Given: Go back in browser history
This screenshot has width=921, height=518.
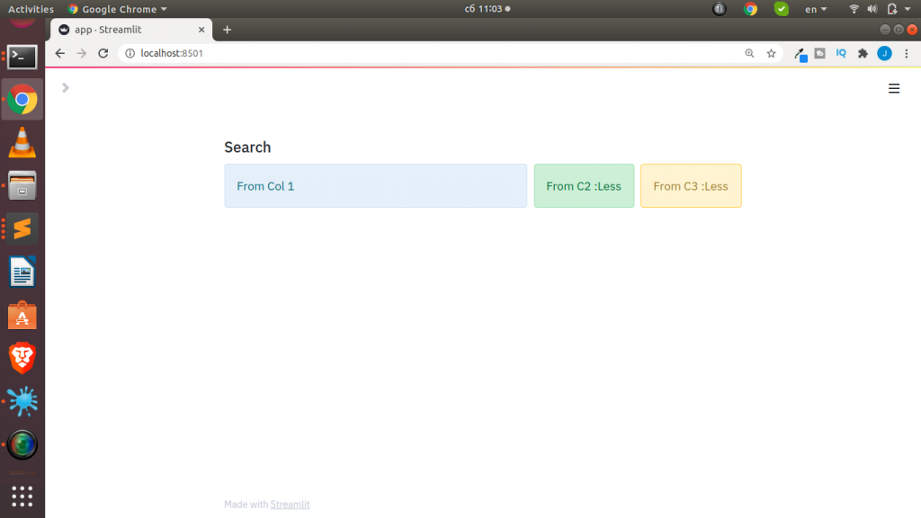Looking at the screenshot, I should [60, 53].
